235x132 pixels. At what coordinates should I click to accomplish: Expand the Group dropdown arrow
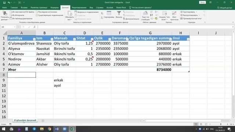point(196,12)
